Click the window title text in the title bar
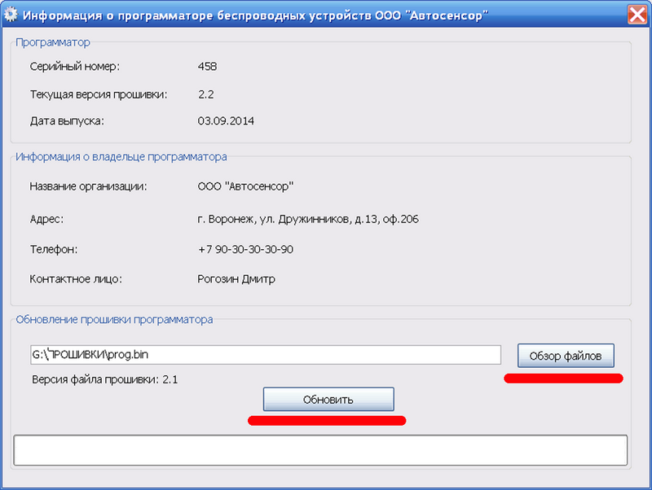Viewport: 652px width, 490px height. (255, 15)
